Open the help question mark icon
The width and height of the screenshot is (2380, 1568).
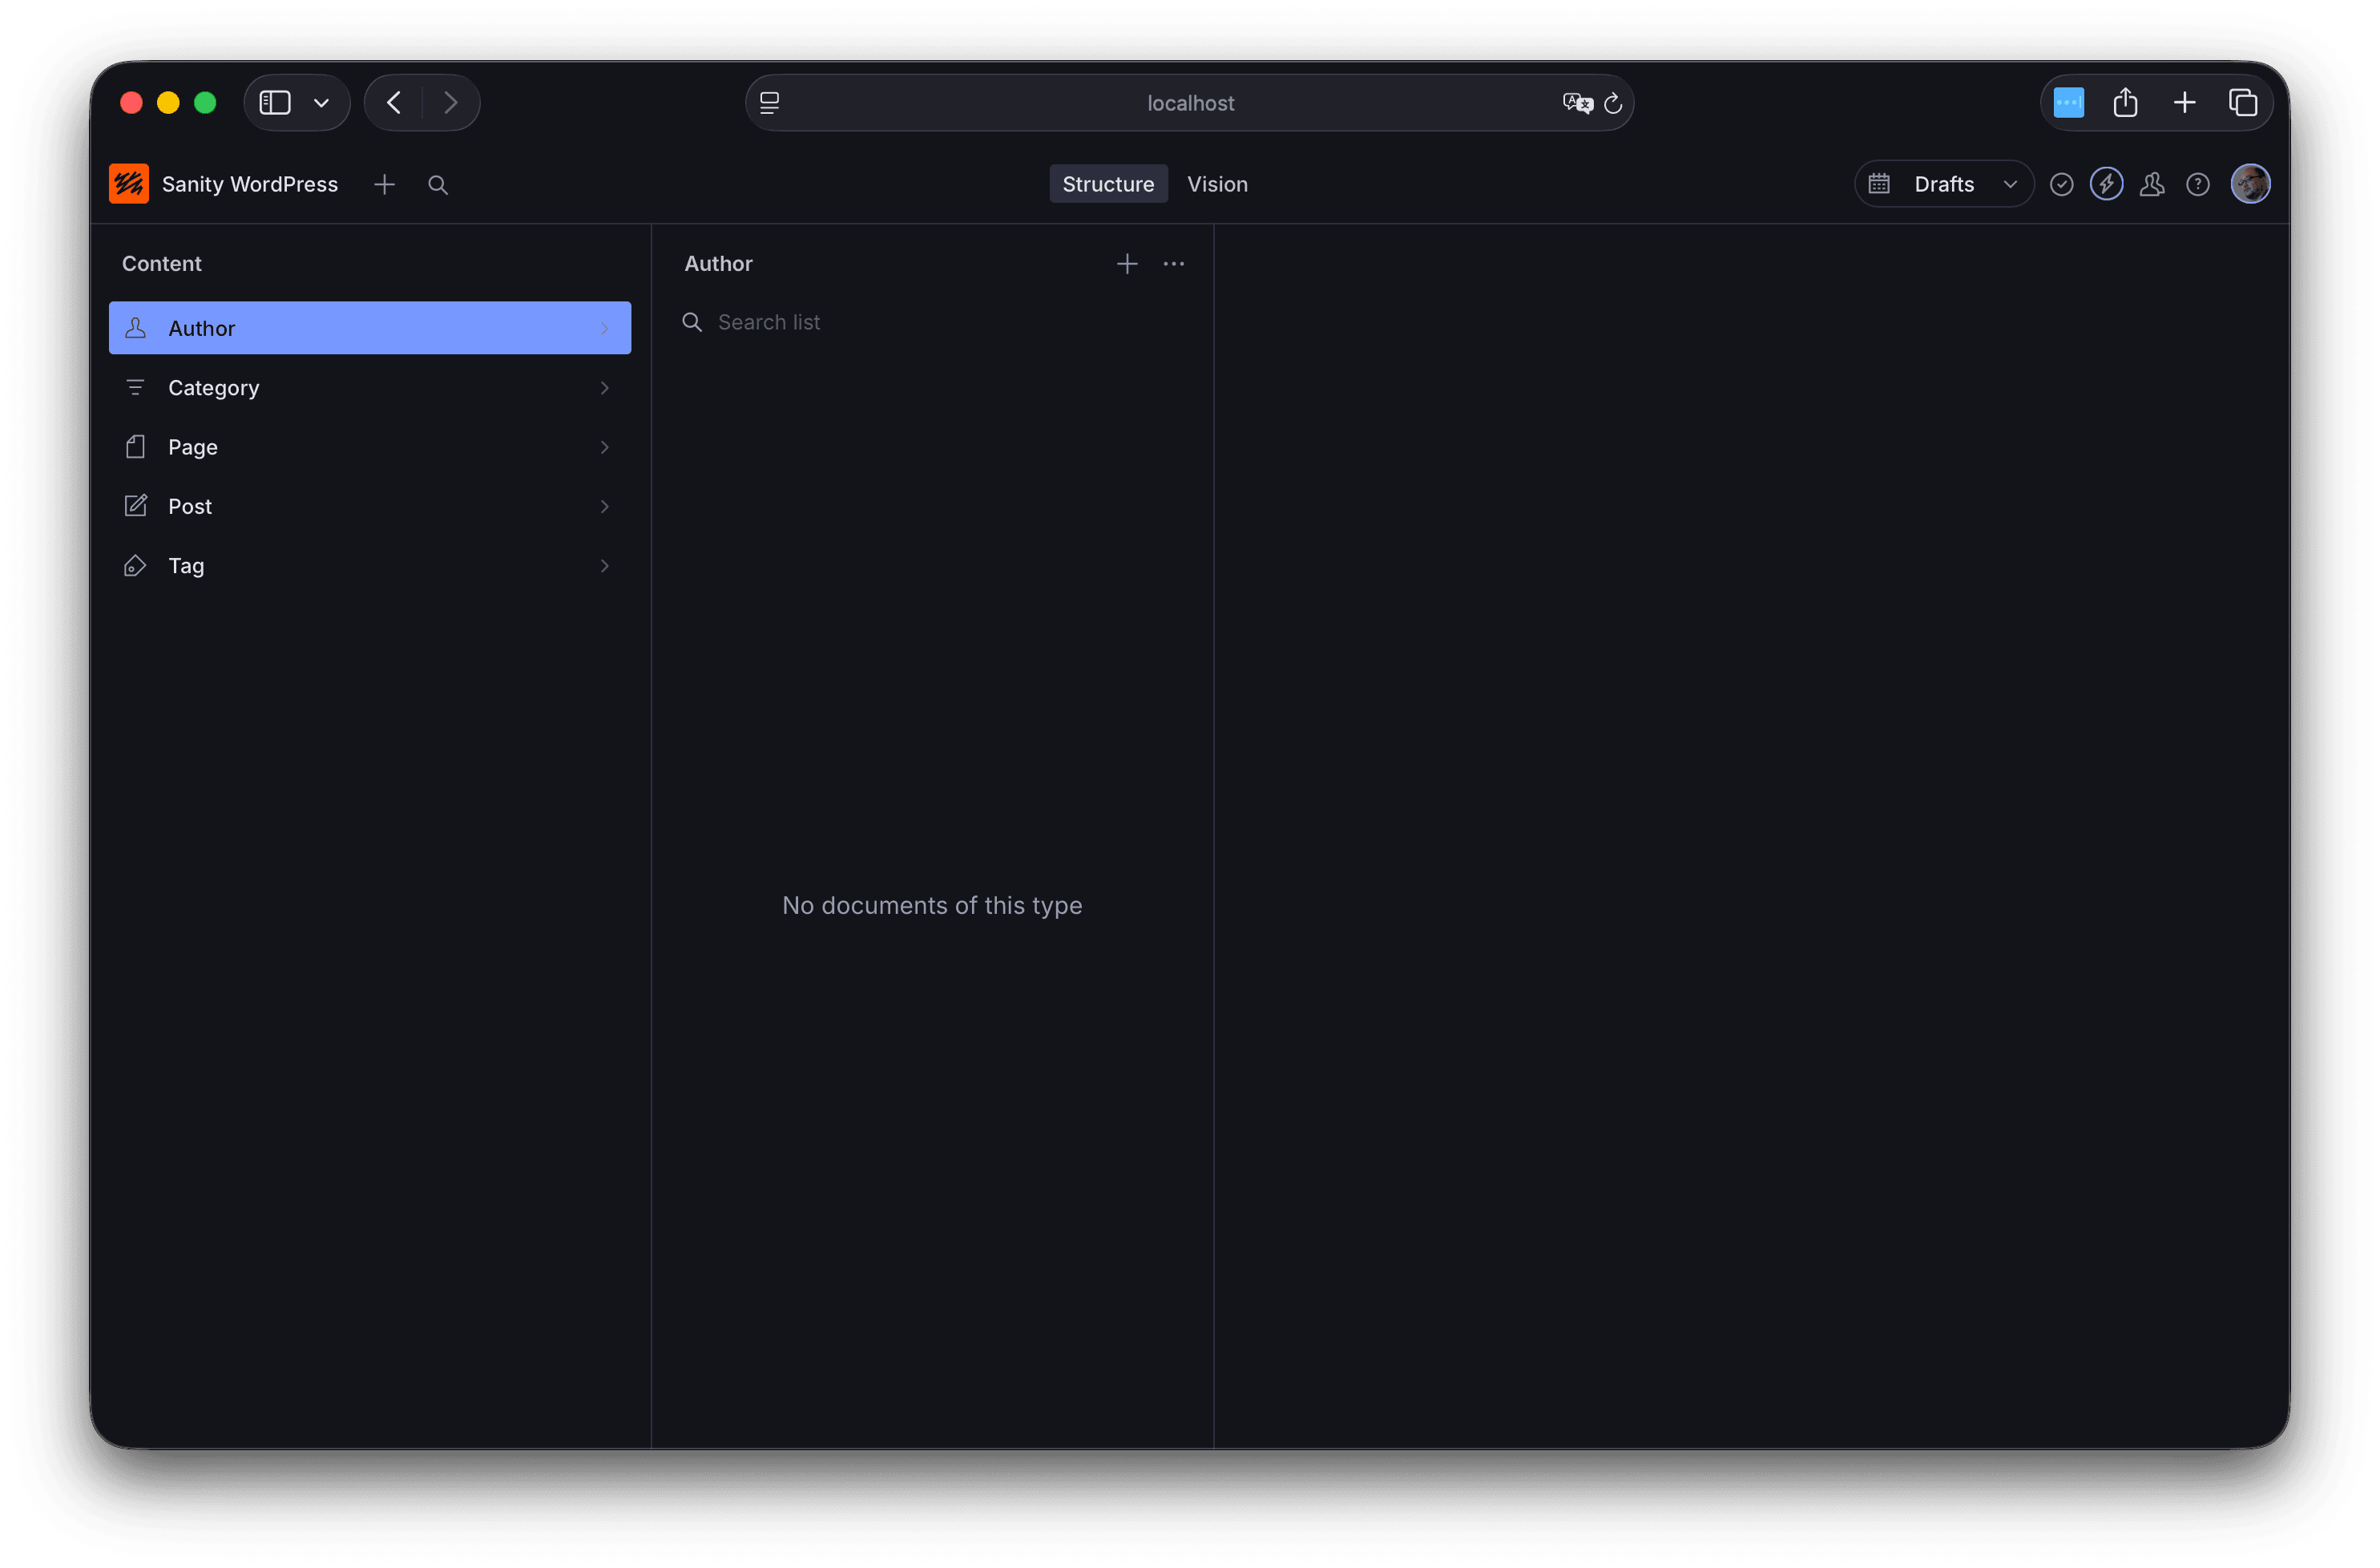click(2197, 185)
